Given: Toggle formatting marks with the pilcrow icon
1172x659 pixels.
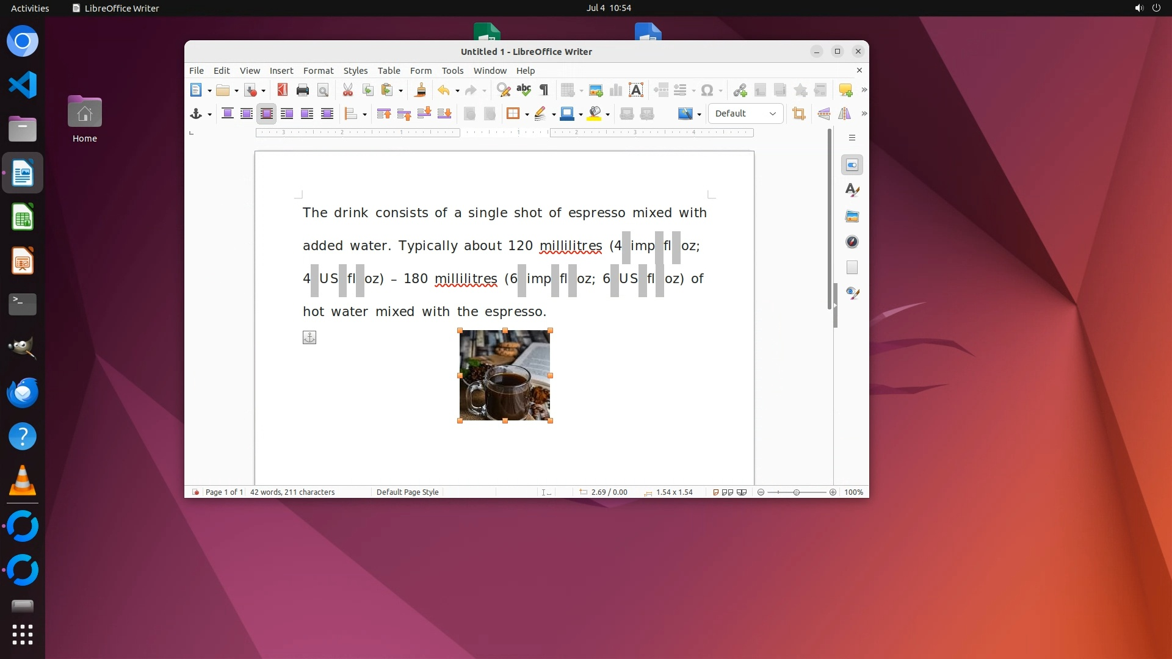Looking at the screenshot, I should (x=544, y=90).
